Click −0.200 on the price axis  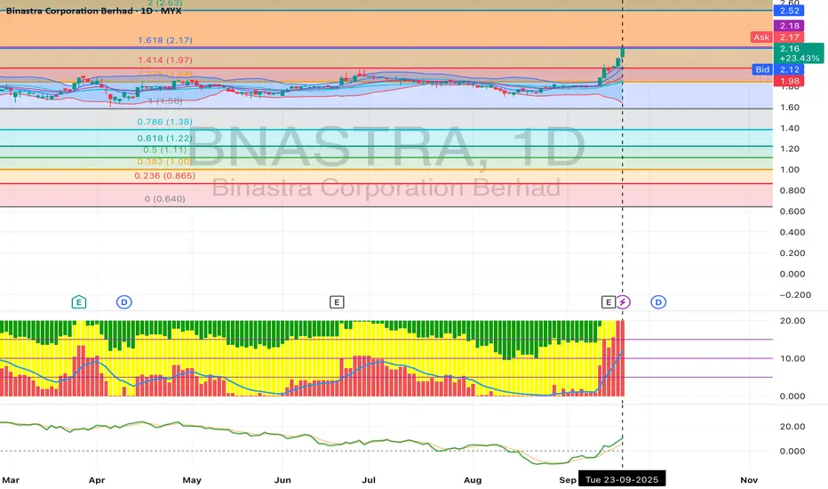[x=795, y=295]
